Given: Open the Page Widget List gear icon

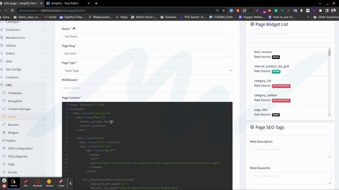Looking at the screenshot, I should [x=252, y=24].
